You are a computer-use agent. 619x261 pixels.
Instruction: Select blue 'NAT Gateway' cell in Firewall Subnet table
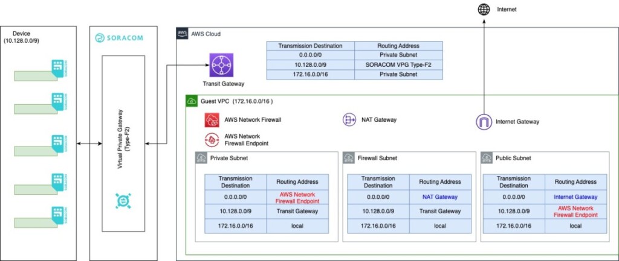pyautogui.click(x=439, y=197)
